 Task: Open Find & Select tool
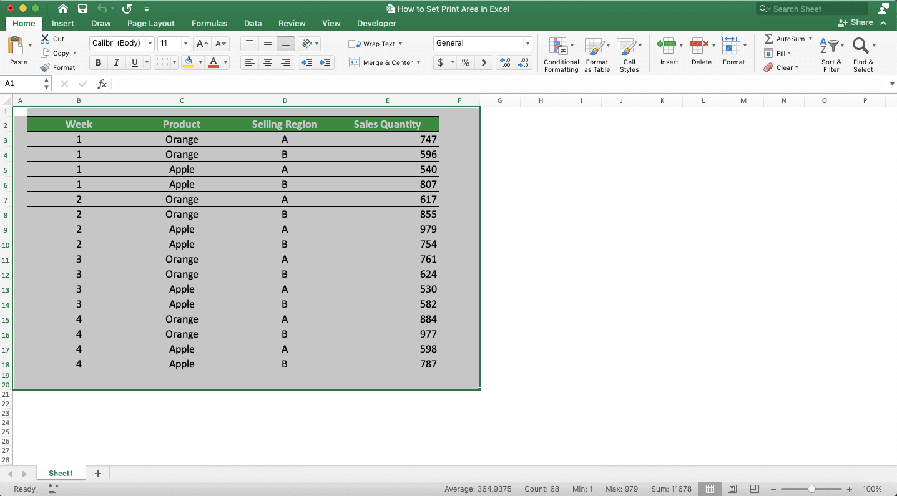pyautogui.click(x=863, y=54)
